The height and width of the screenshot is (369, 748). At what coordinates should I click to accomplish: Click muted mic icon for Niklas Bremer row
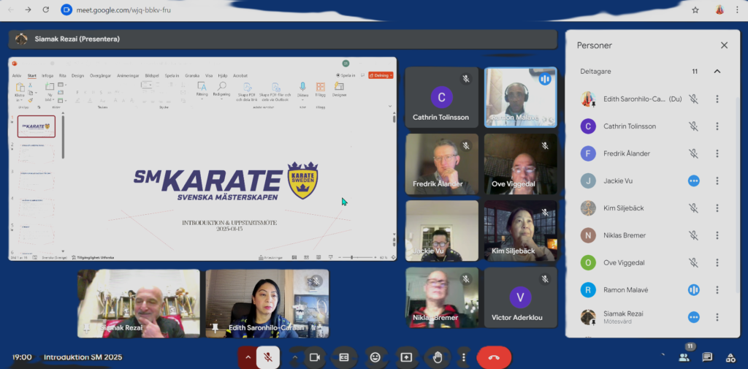pos(694,235)
